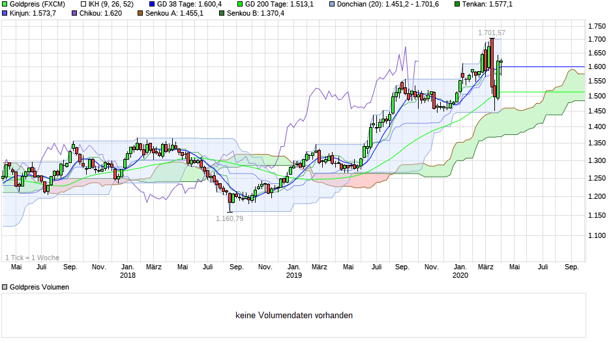Screen dimensions: 613x343
Task: Click the '1 Tick = 1 Woche' note
Action: pyautogui.click(x=33, y=258)
